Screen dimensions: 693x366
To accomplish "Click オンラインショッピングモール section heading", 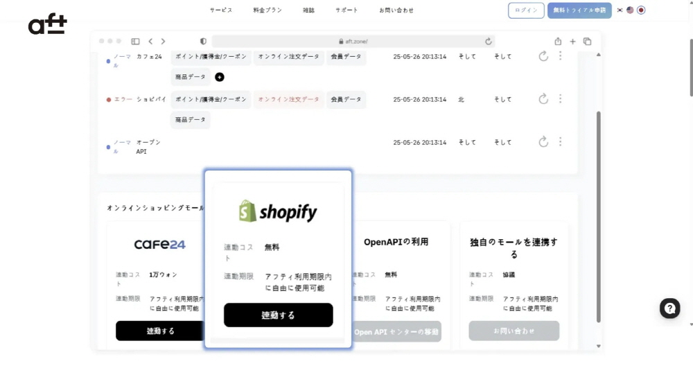I will point(155,208).
